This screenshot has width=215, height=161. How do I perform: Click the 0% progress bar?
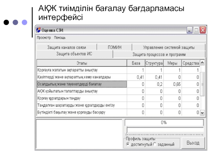164,123
